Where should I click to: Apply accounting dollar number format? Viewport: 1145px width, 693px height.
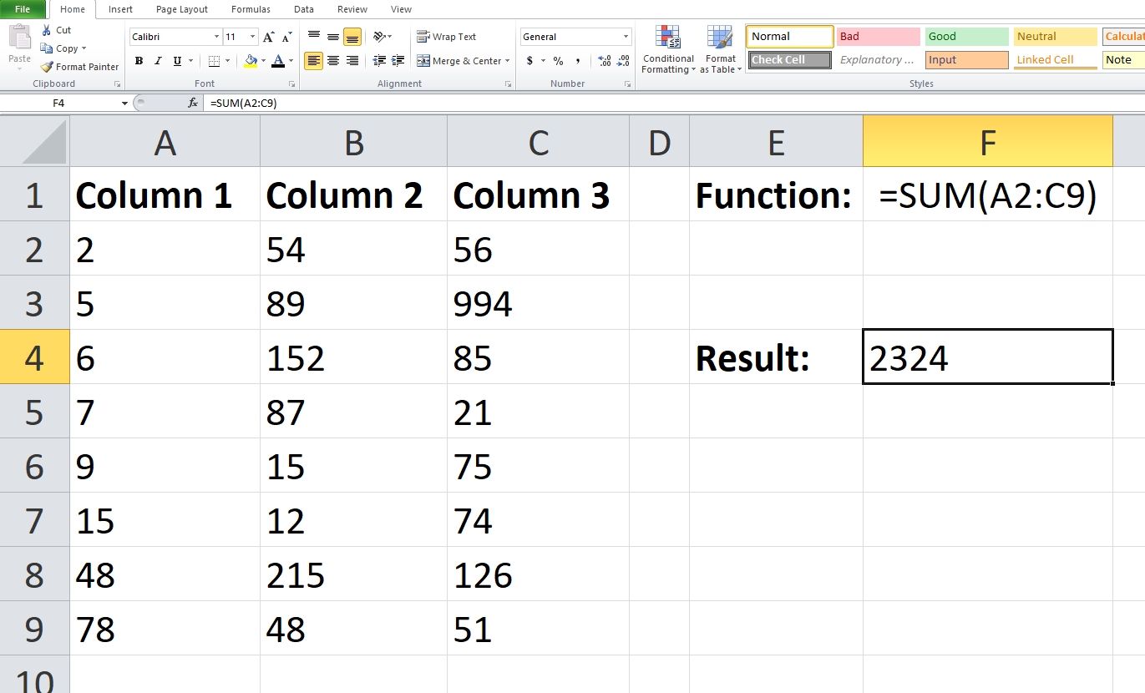(x=529, y=61)
